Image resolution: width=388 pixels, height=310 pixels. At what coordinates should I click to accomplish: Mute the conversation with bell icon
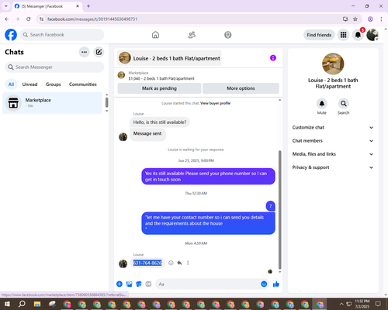point(322,104)
